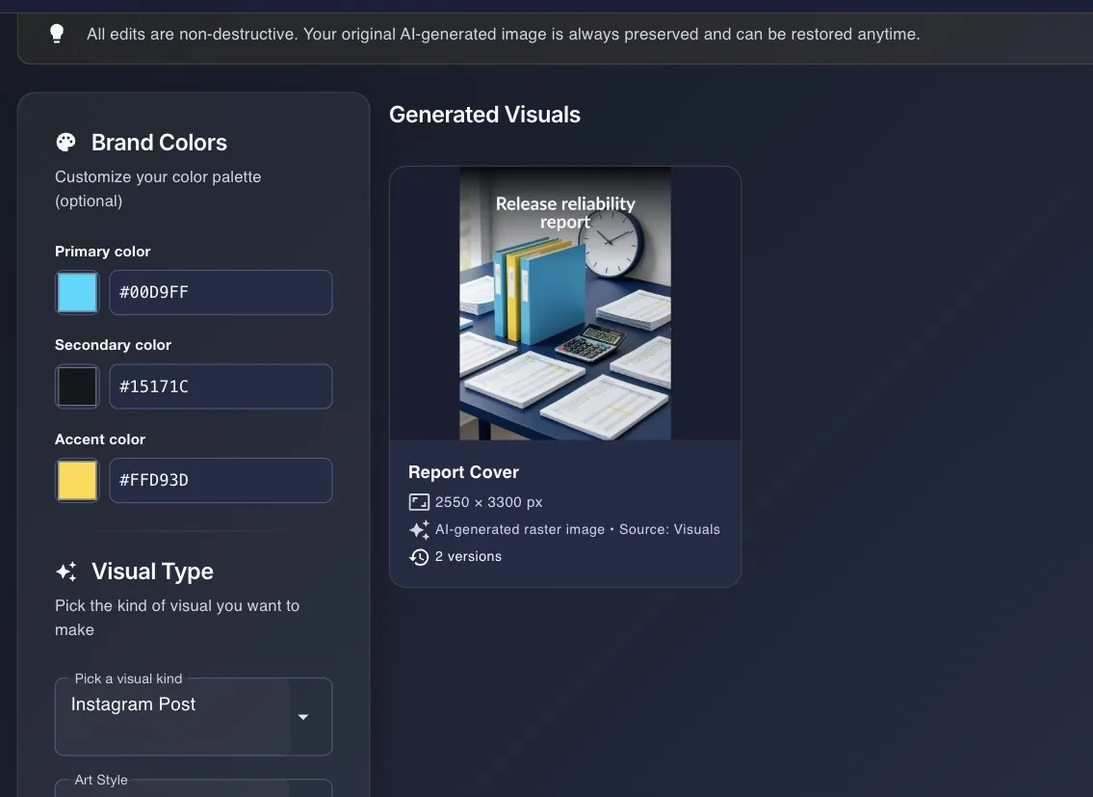The image size is (1093, 797).
Task: Edit the primary color hex field #00D9FF
Action: click(221, 292)
